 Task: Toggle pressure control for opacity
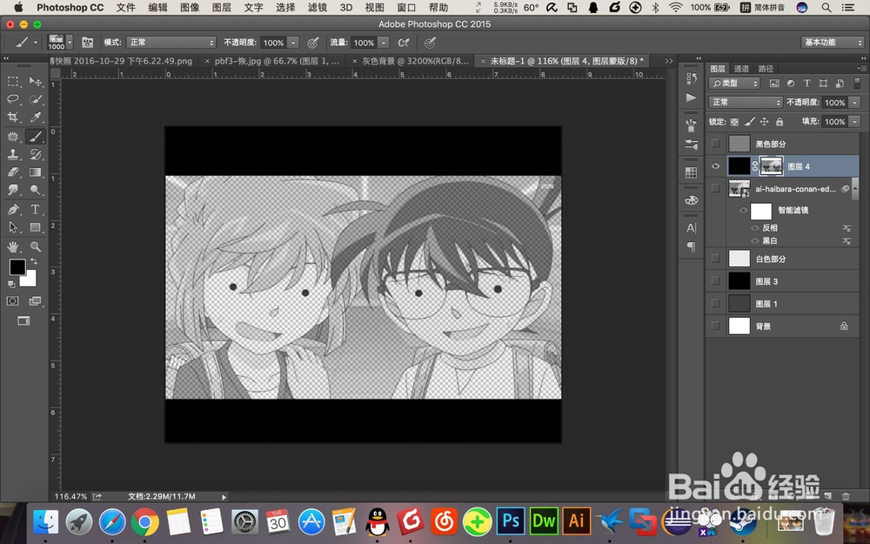click(313, 42)
